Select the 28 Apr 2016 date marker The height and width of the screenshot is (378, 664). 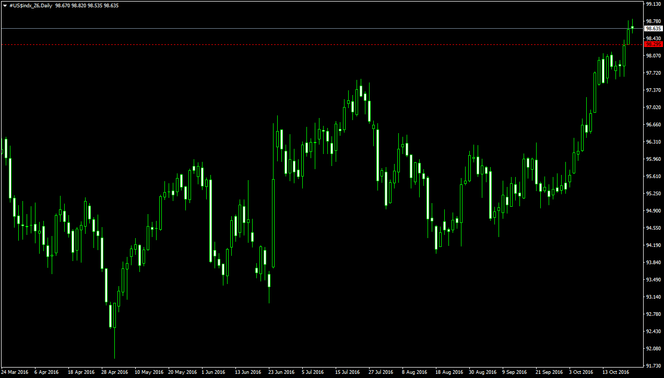coord(114,372)
